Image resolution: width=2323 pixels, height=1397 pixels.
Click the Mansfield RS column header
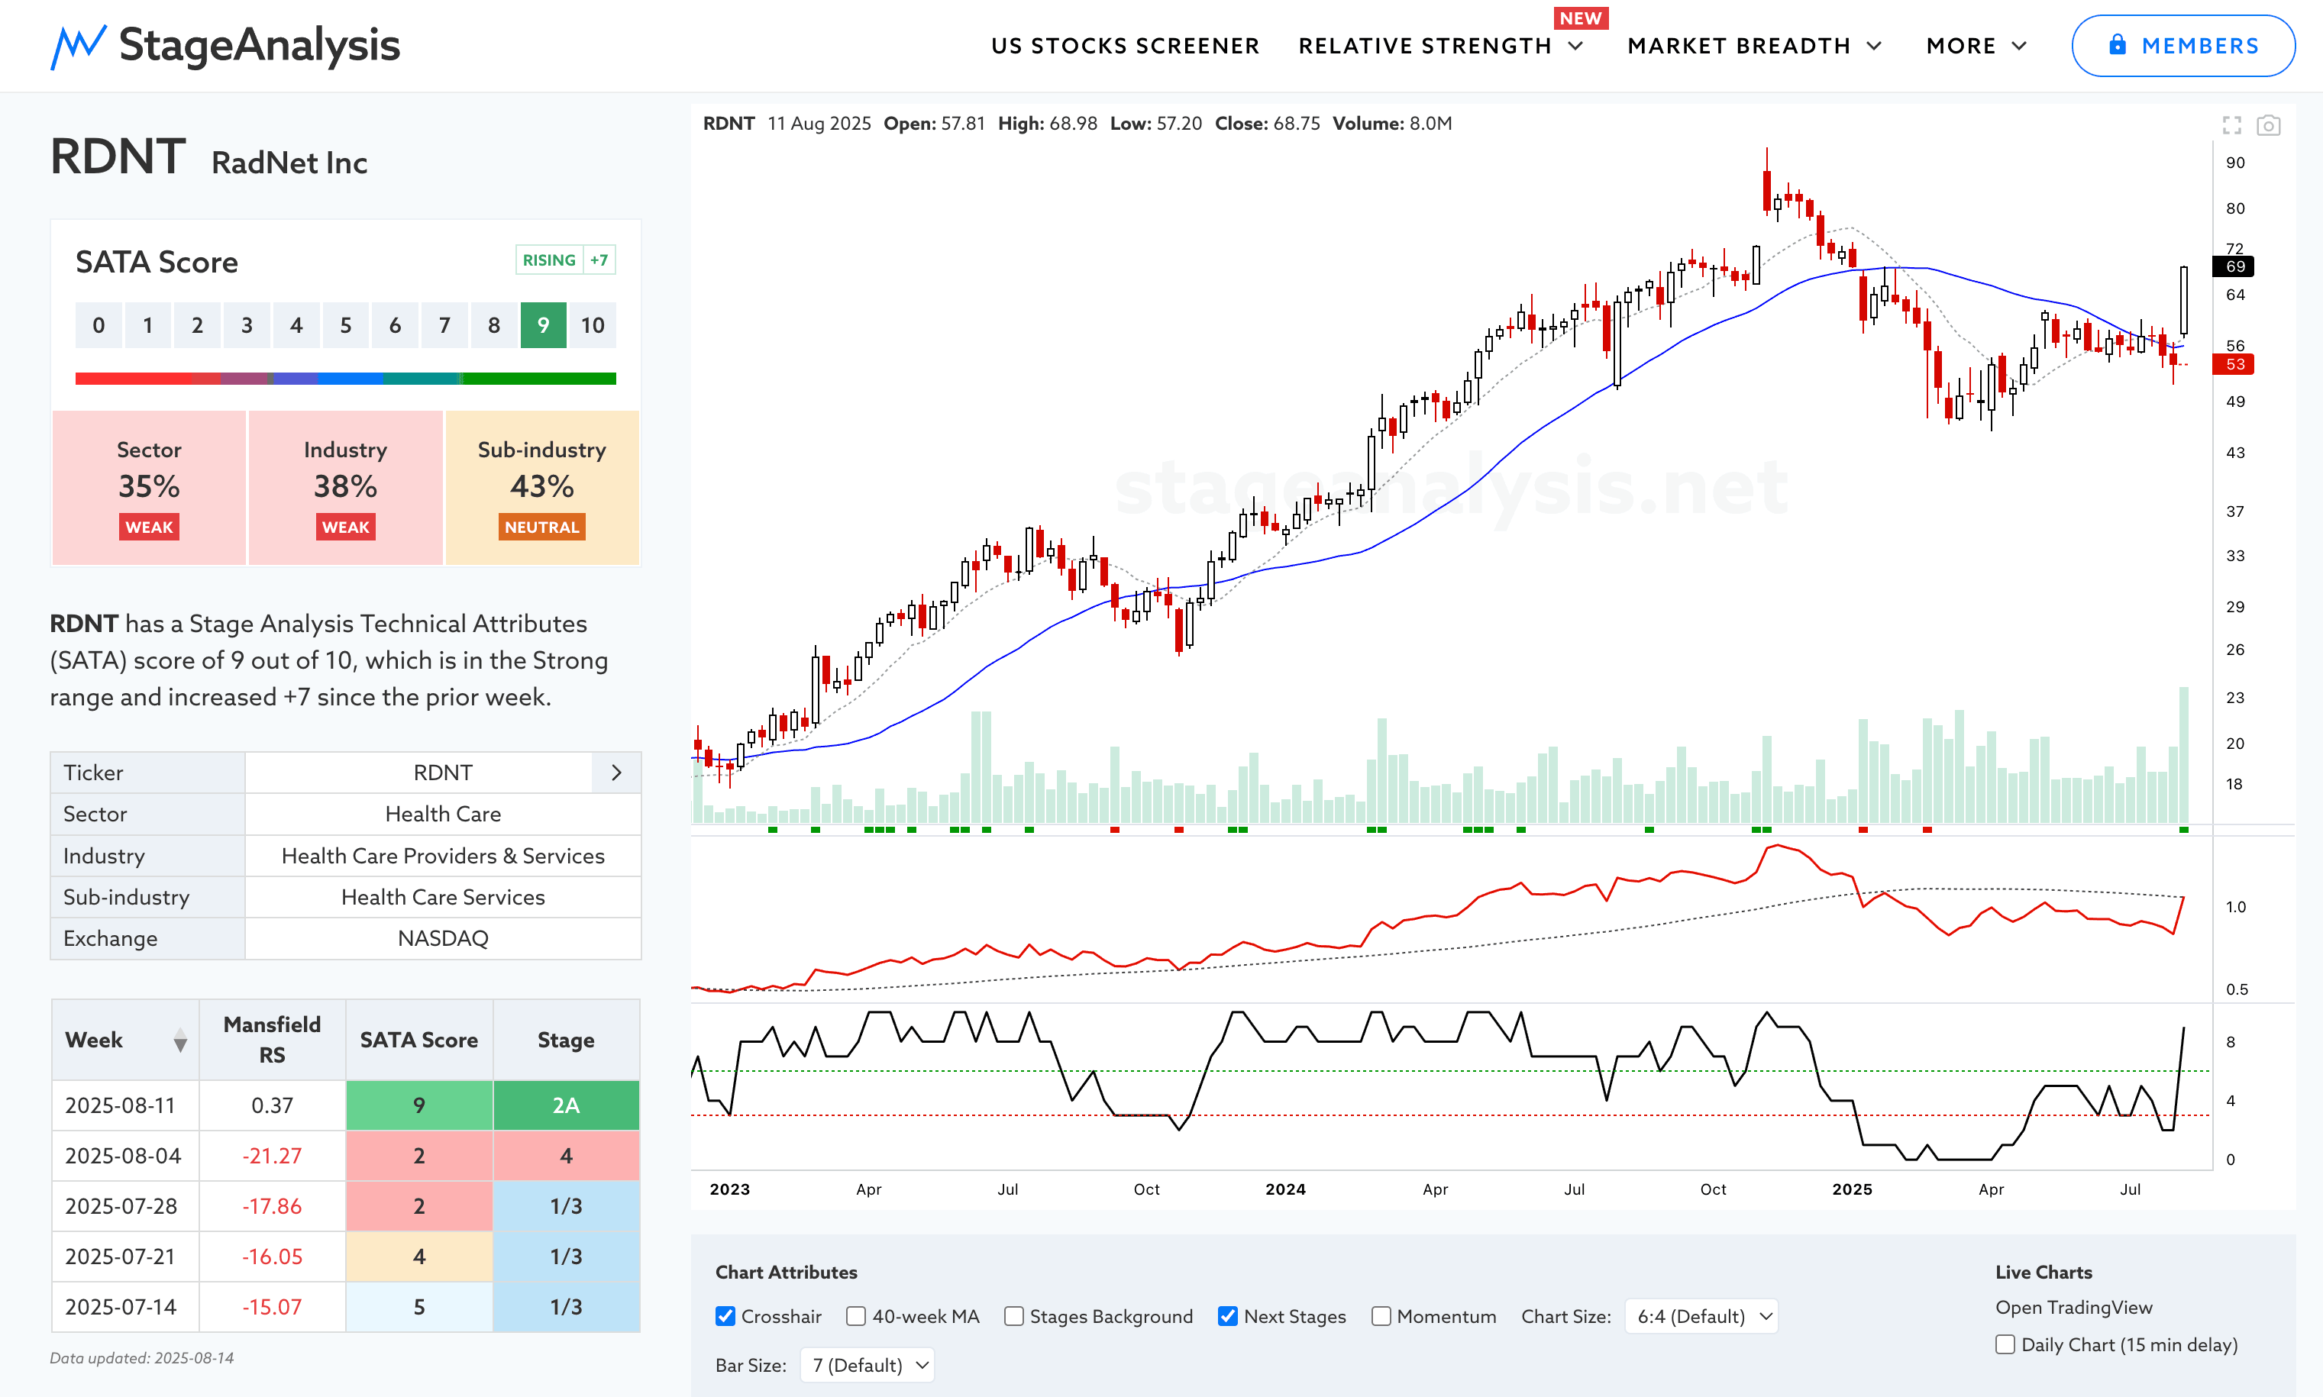point(272,1039)
